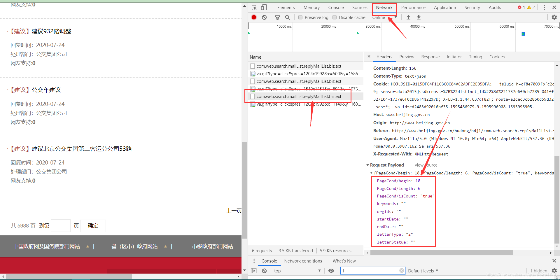Open the Sources panel
Image resolution: width=560 pixels, height=280 pixels.
click(x=360, y=8)
